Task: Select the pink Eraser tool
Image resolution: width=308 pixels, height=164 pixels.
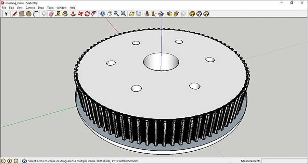Action: click(52, 14)
